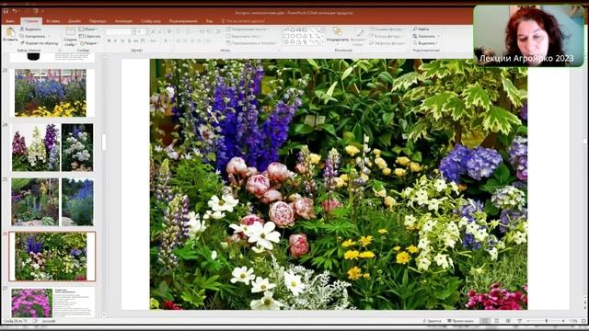This screenshot has height=331, width=589.
Task: Click the garden flower image on slide
Action: click(x=339, y=184)
